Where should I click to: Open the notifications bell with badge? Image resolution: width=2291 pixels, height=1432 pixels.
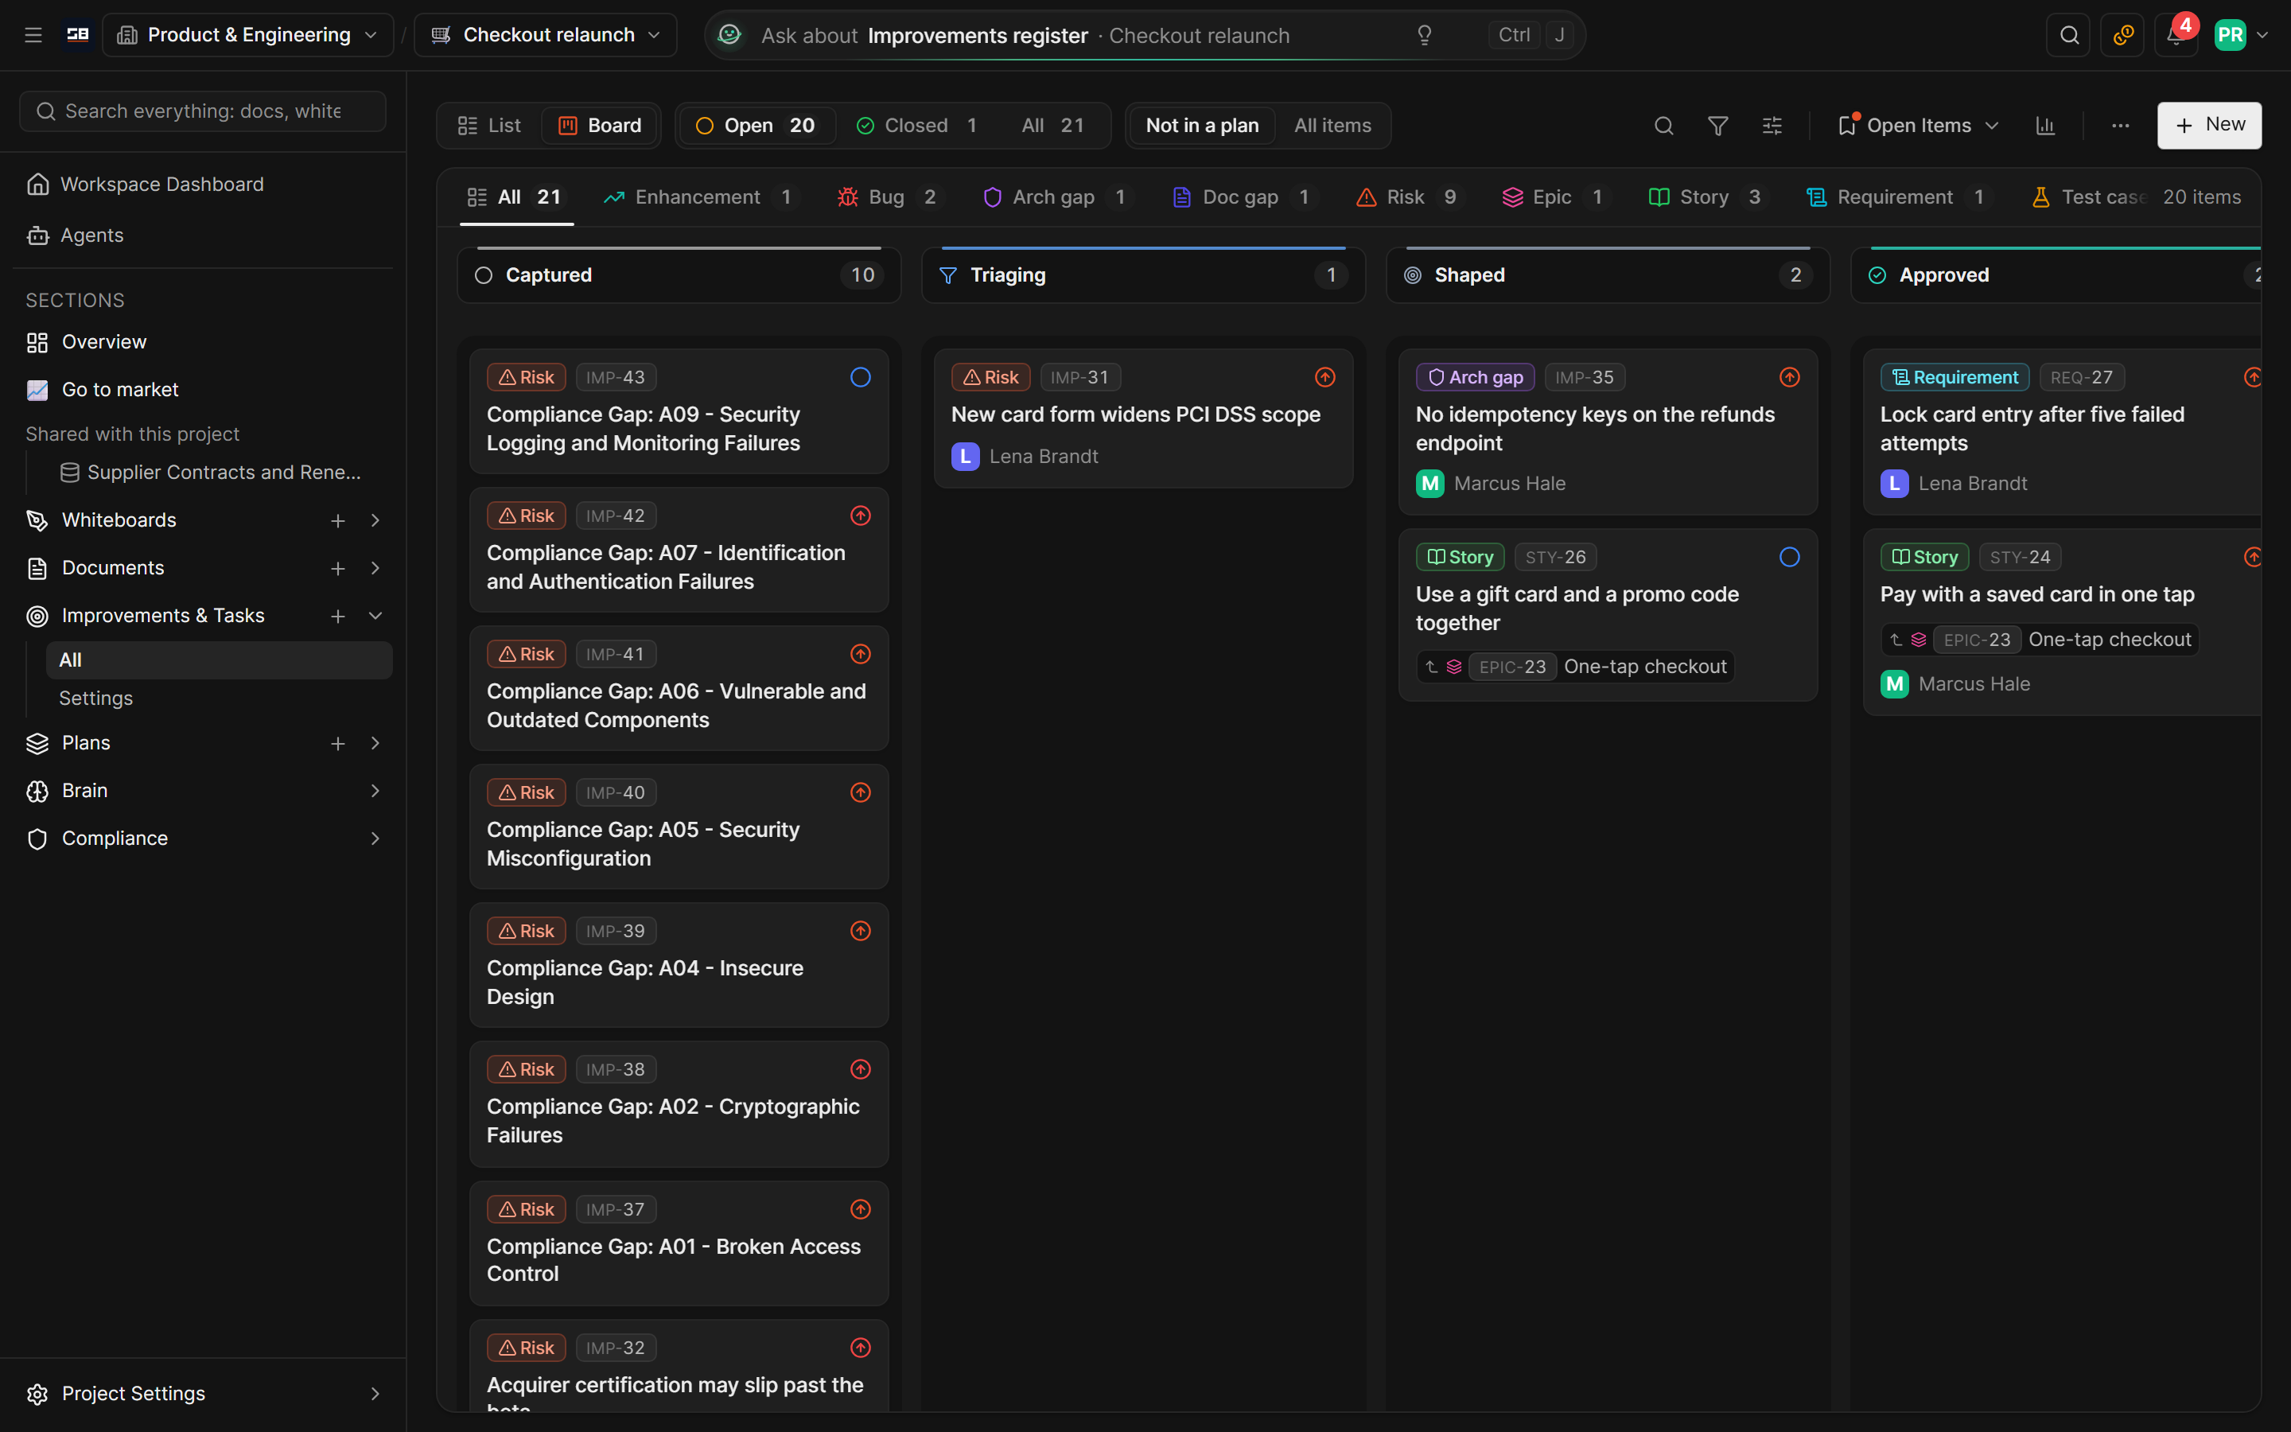click(2176, 35)
